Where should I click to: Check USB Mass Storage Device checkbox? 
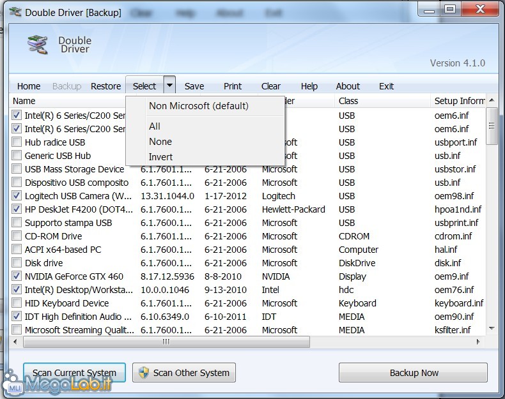point(17,169)
